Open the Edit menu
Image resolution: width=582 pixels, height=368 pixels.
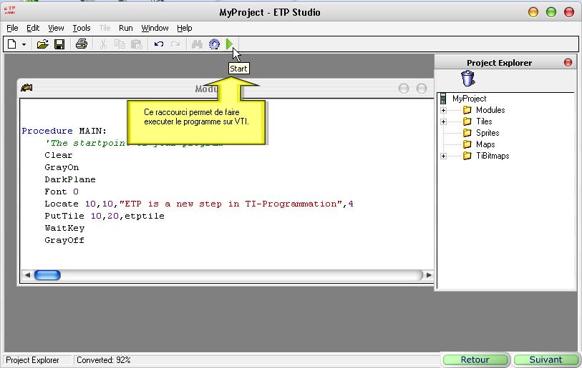[33, 28]
